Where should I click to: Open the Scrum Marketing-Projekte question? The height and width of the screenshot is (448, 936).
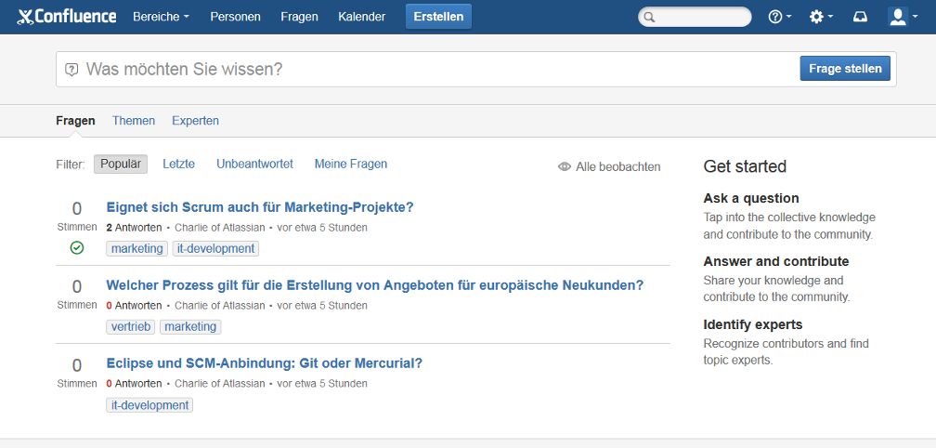pos(260,207)
